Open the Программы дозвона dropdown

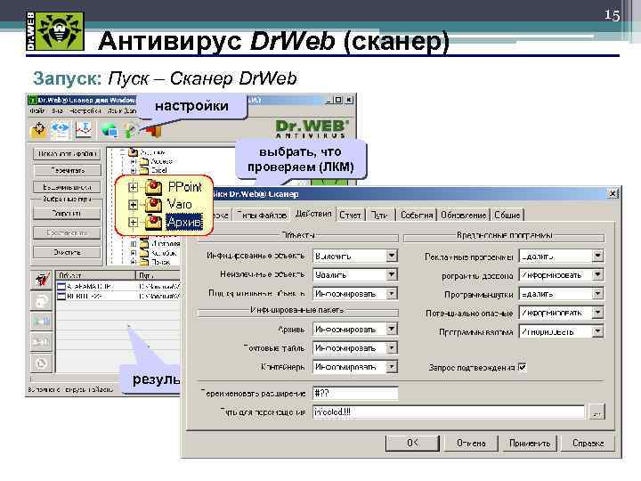(x=597, y=274)
